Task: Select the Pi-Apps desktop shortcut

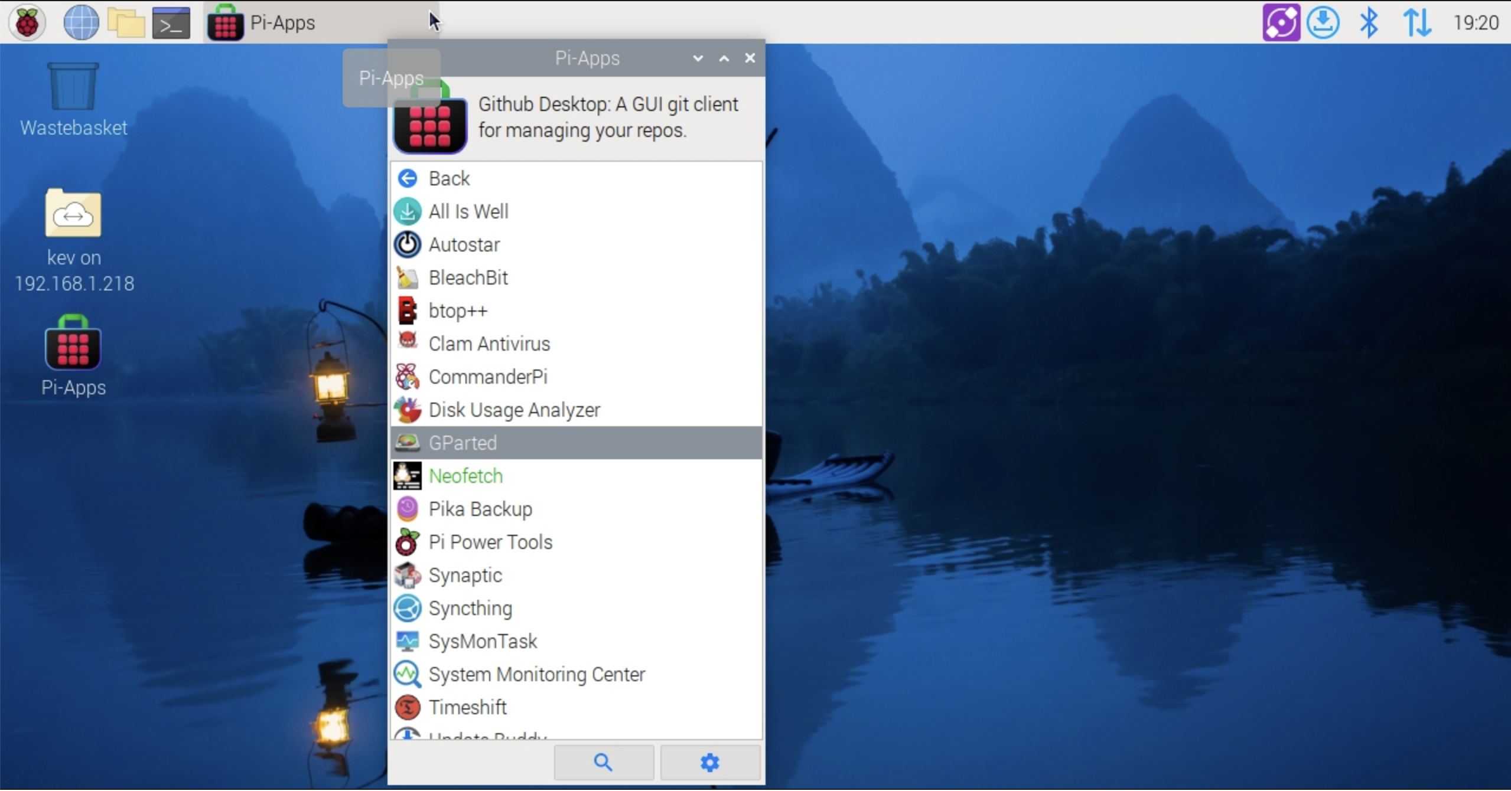Action: (x=73, y=355)
